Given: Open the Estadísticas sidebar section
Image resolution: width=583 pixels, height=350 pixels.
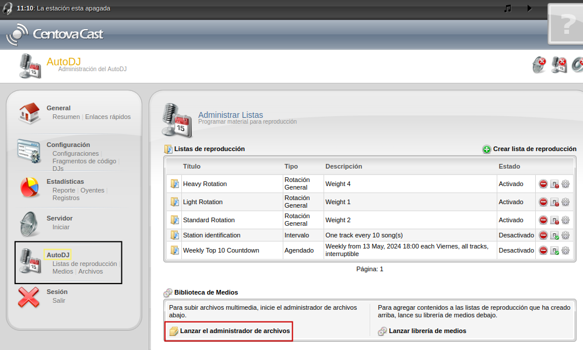Looking at the screenshot, I should tap(65, 181).
